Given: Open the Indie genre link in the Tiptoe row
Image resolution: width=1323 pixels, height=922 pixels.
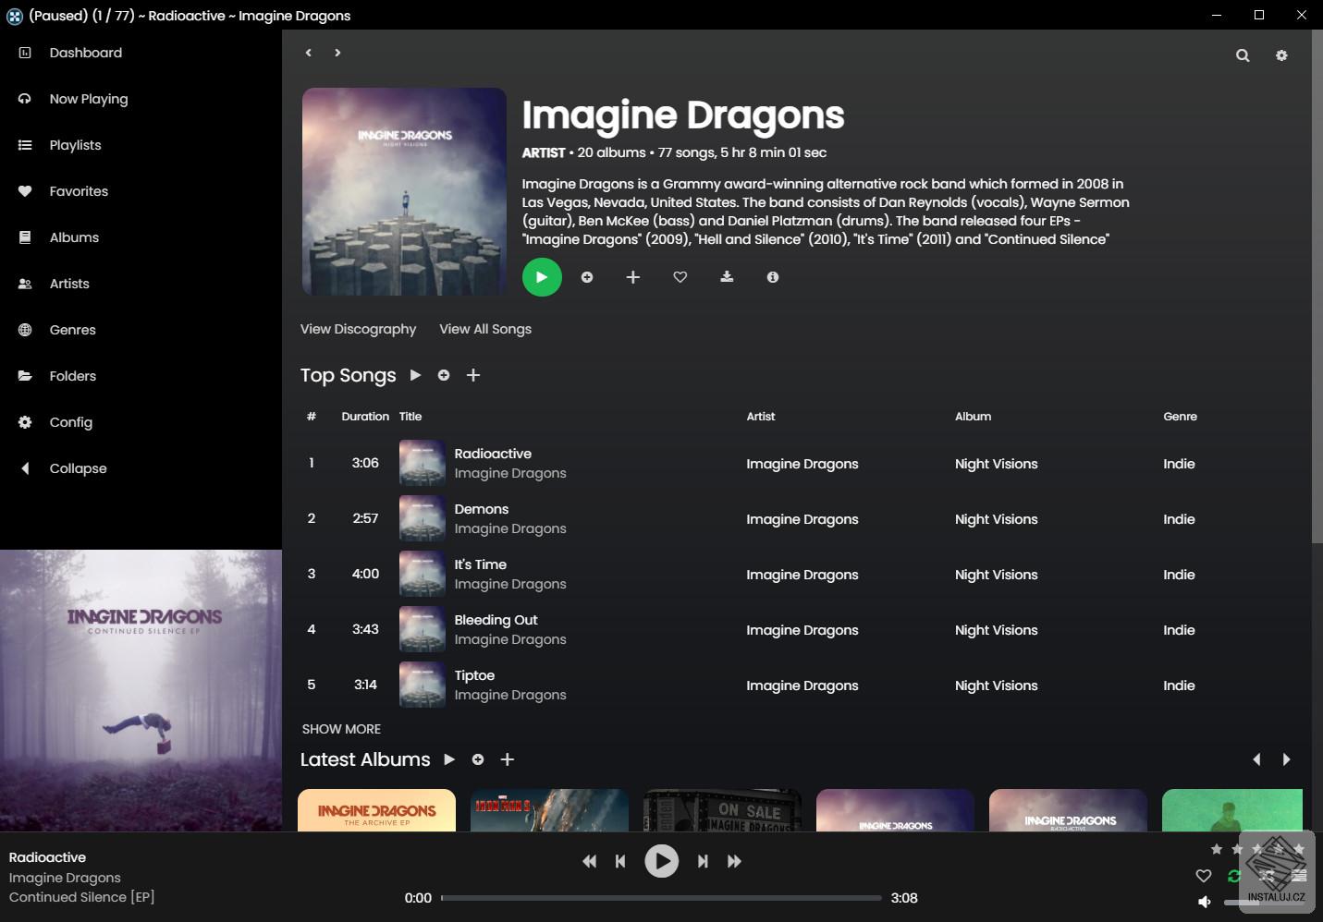Looking at the screenshot, I should coord(1179,685).
